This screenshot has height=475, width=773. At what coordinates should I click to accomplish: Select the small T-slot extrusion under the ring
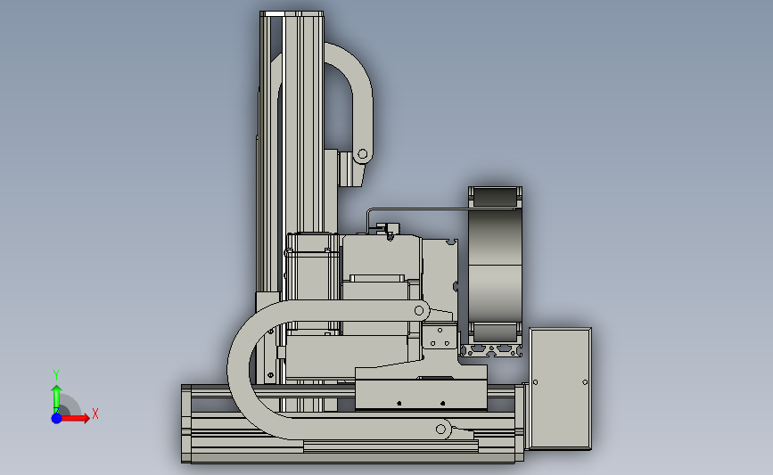(x=491, y=350)
